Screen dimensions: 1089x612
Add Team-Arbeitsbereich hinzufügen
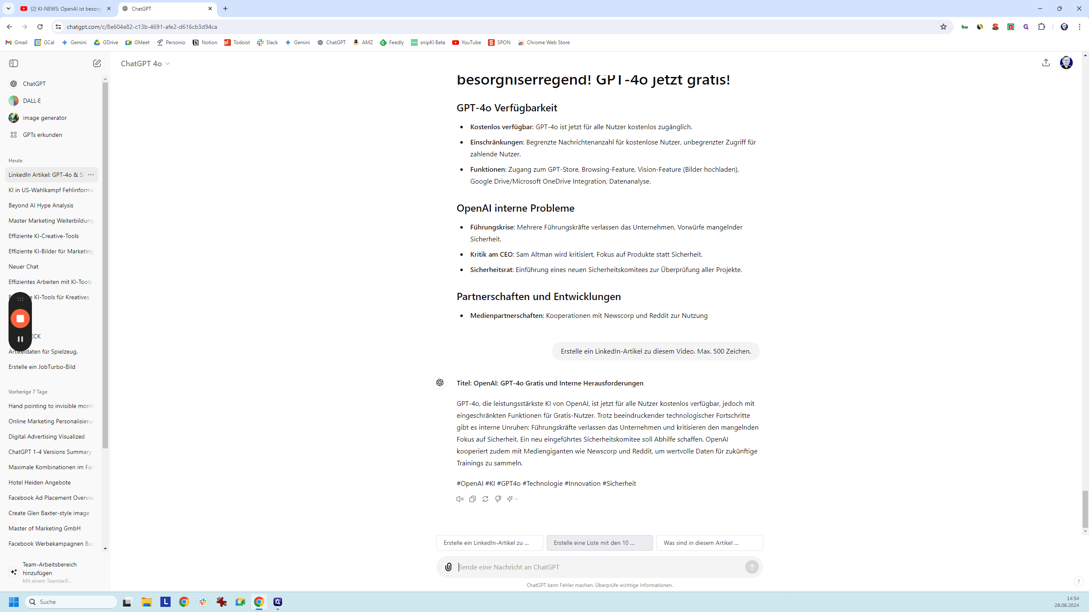click(53, 572)
